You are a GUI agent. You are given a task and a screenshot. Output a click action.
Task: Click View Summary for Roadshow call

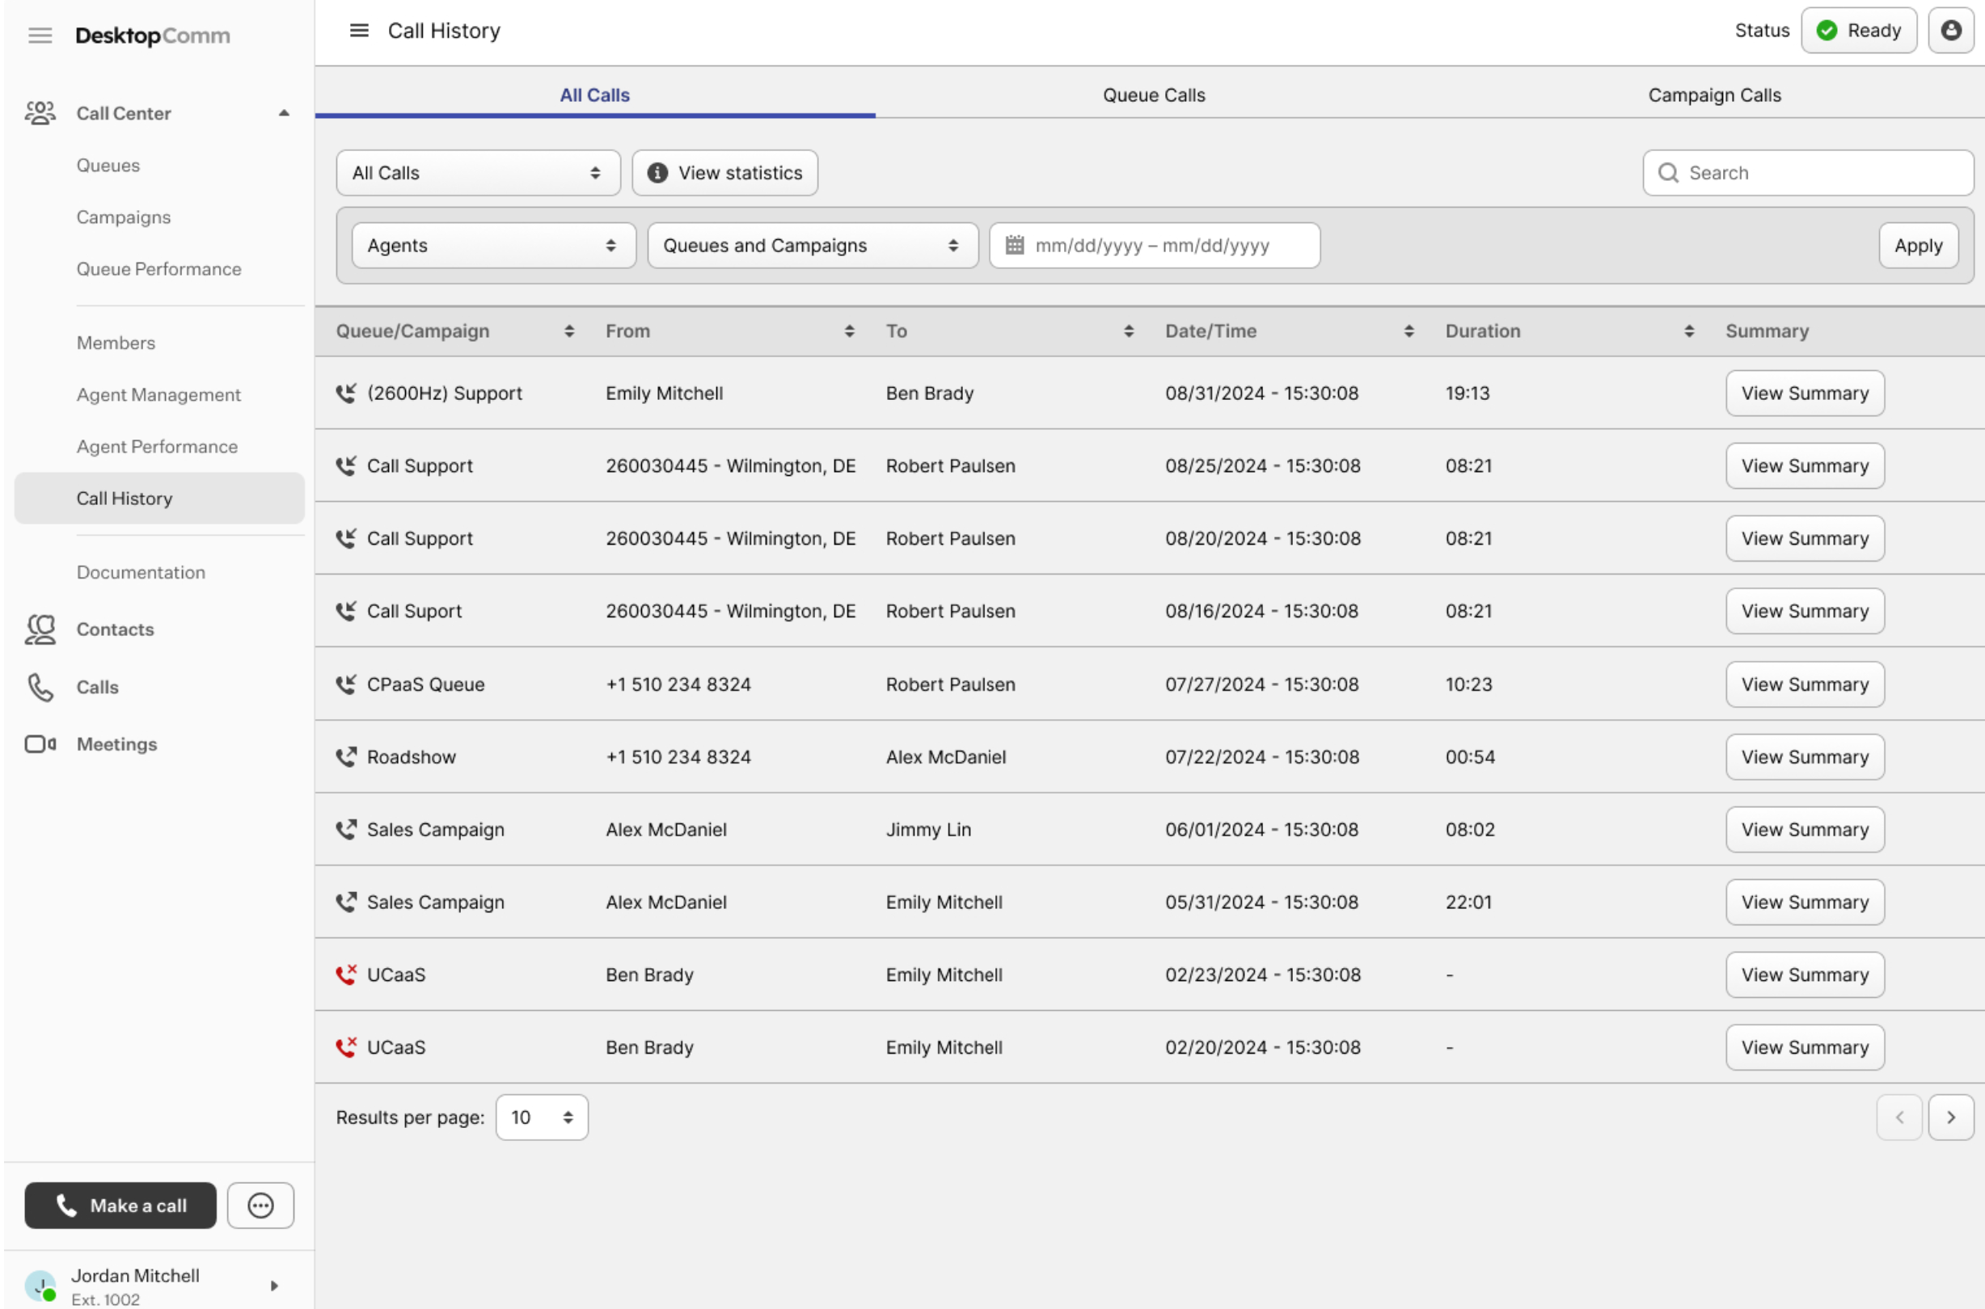[1804, 757]
